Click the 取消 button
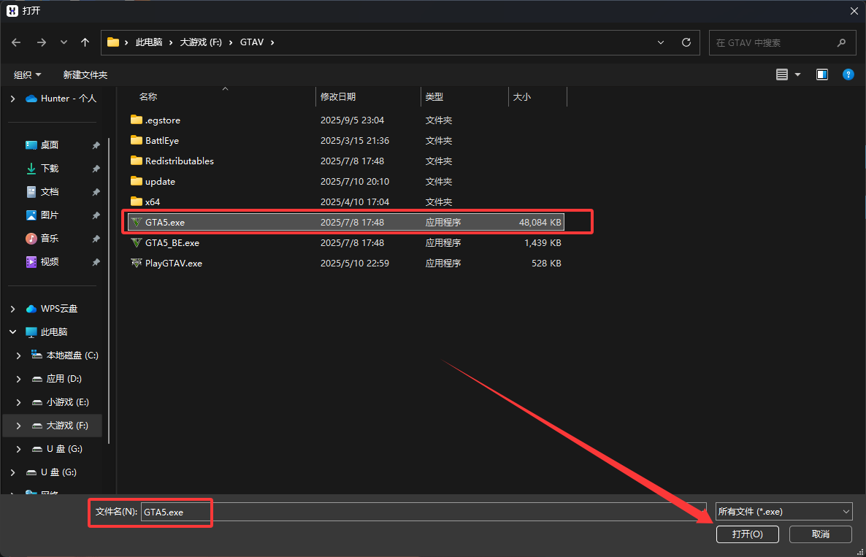 [x=820, y=534]
